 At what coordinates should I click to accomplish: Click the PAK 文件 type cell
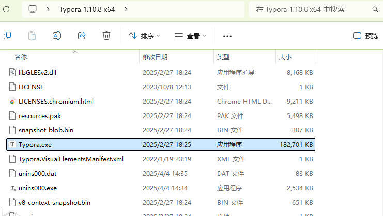[230, 116]
